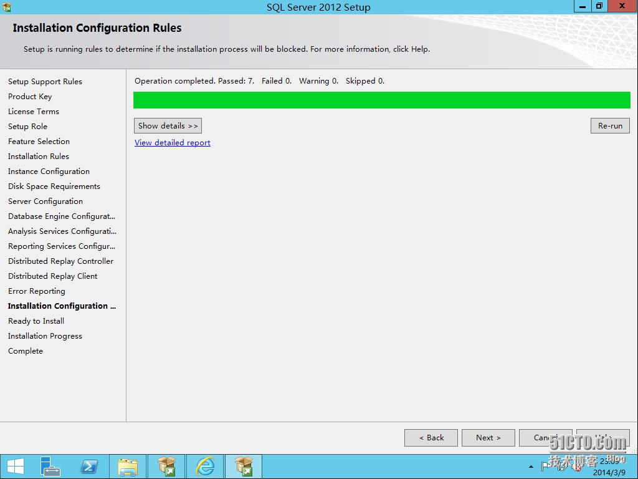Select bold Installation Configuration step
Screen dimensions: 638x479
tap(62, 306)
